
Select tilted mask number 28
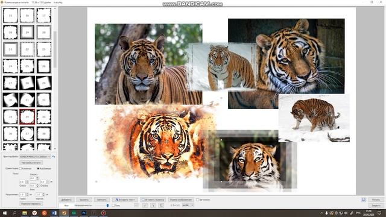coord(27,83)
